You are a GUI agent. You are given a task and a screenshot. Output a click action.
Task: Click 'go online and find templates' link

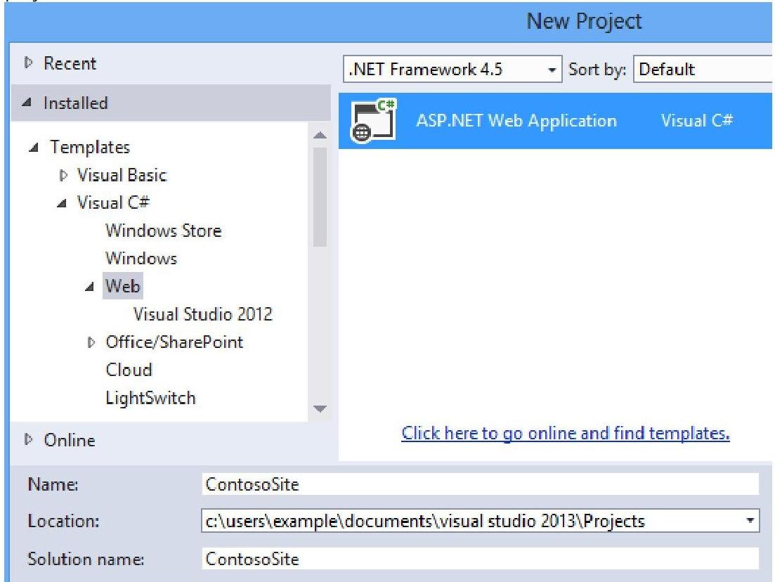point(565,434)
